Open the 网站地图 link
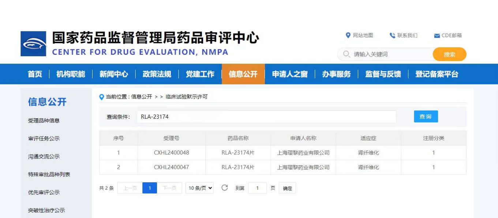The height and width of the screenshot is (218, 498). tap(363, 35)
